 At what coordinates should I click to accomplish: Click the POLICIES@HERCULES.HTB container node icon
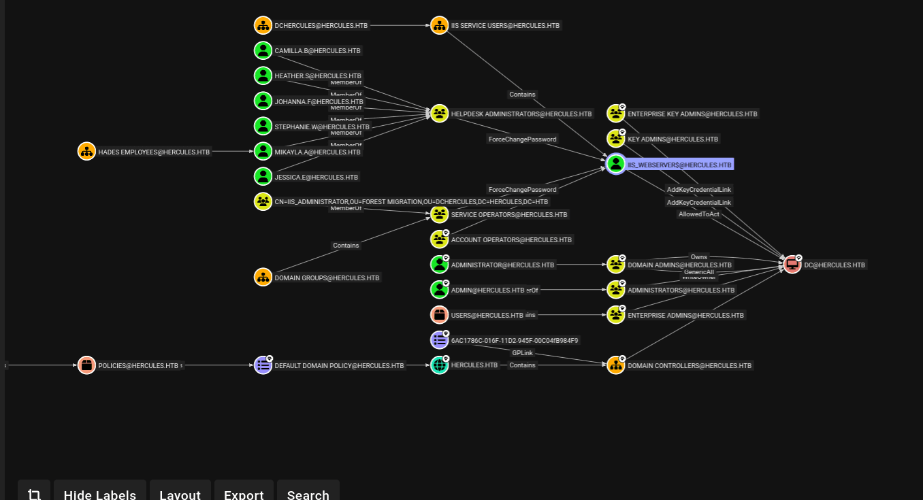pos(86,365)
